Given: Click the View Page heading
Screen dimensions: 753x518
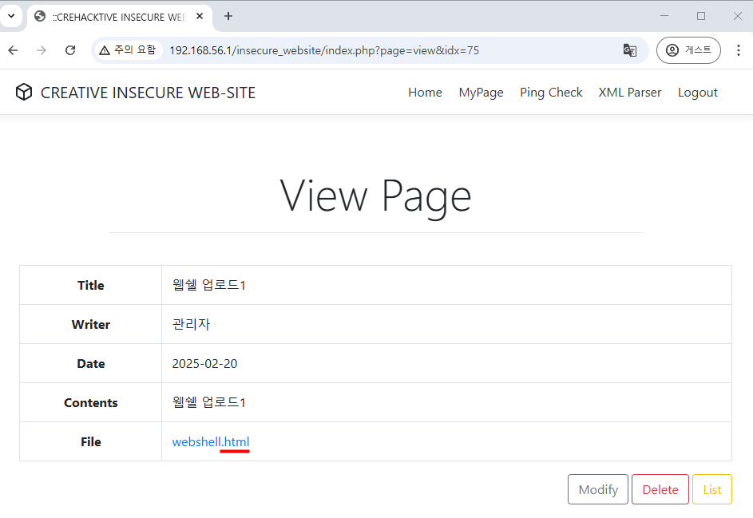Looking at the screenshot, I should 375,196.
